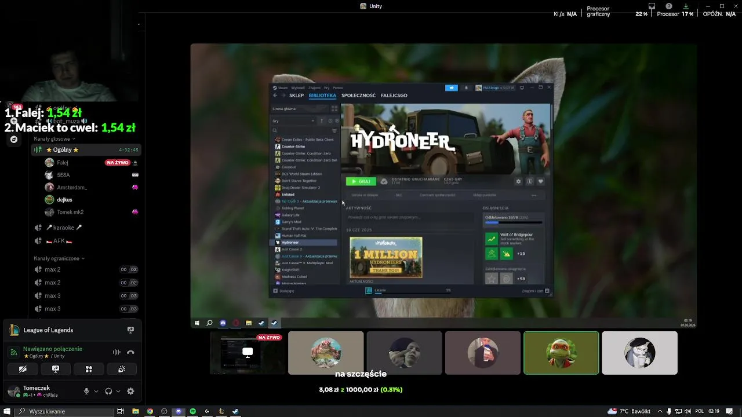Open the Unity window title
Viewport: 742px width, 417px height.
click(371, 6)
